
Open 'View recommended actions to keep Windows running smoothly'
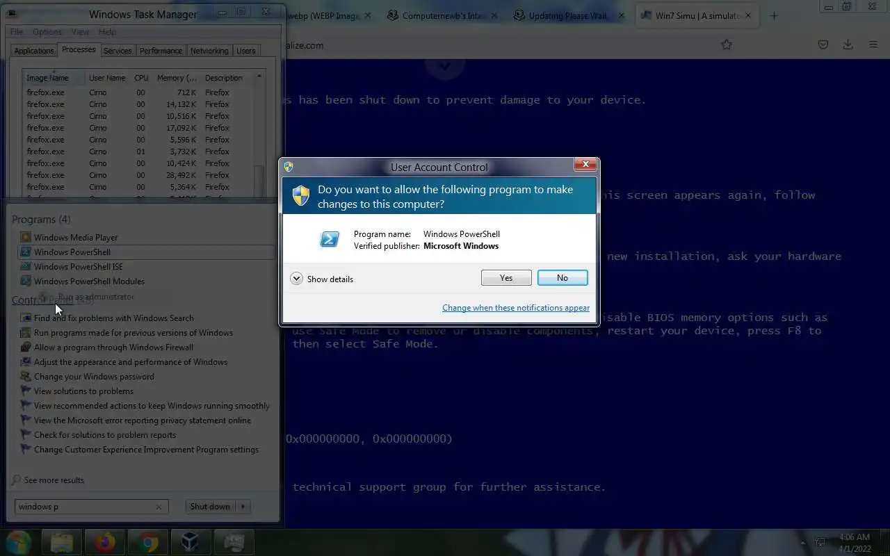(152, 406)
